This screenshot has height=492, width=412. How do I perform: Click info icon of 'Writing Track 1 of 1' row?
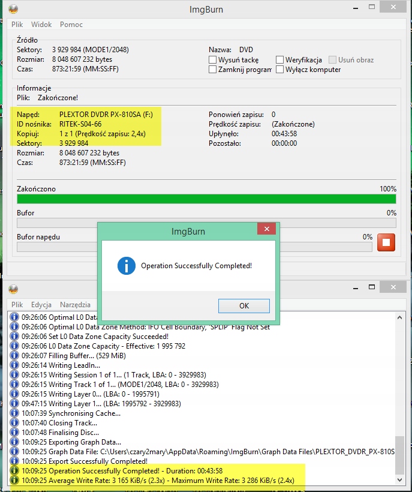tap(14, 384)
